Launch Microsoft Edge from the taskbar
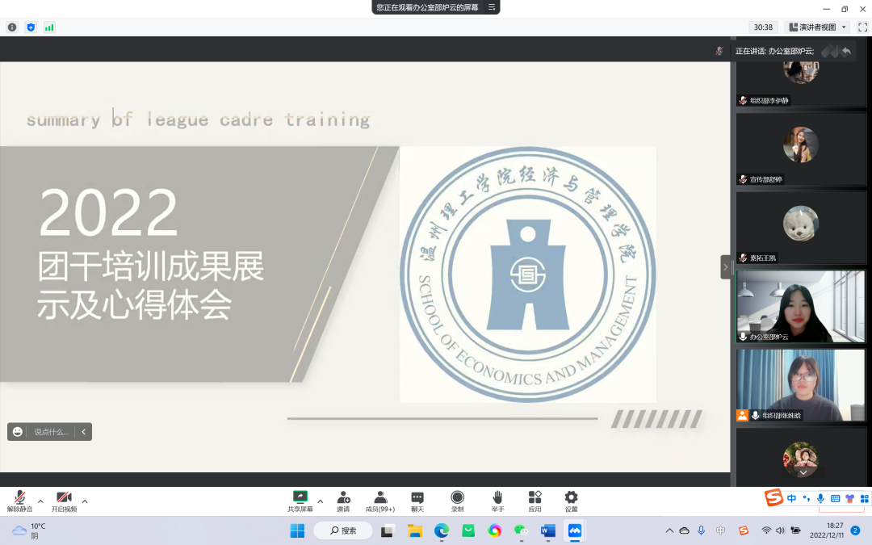This screenshot has width=872, height=545. 442,531
